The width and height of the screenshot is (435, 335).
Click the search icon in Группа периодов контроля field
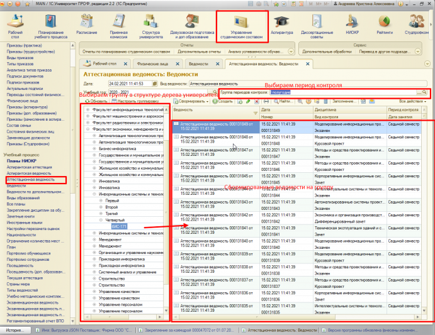point(424,92)
